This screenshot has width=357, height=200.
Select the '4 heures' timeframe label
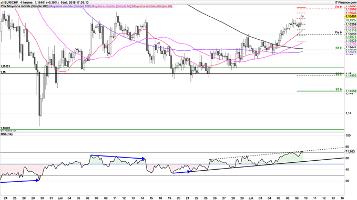point(26,2)
